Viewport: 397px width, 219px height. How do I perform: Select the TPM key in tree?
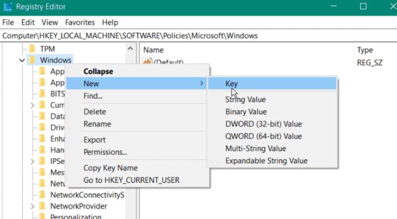tap(47, 49)
